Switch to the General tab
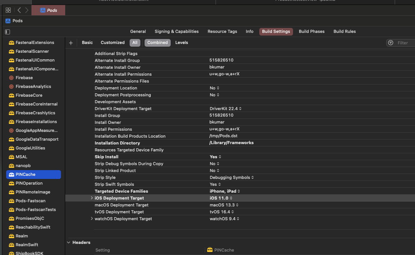The image size is (415, 255). (138, 31)
